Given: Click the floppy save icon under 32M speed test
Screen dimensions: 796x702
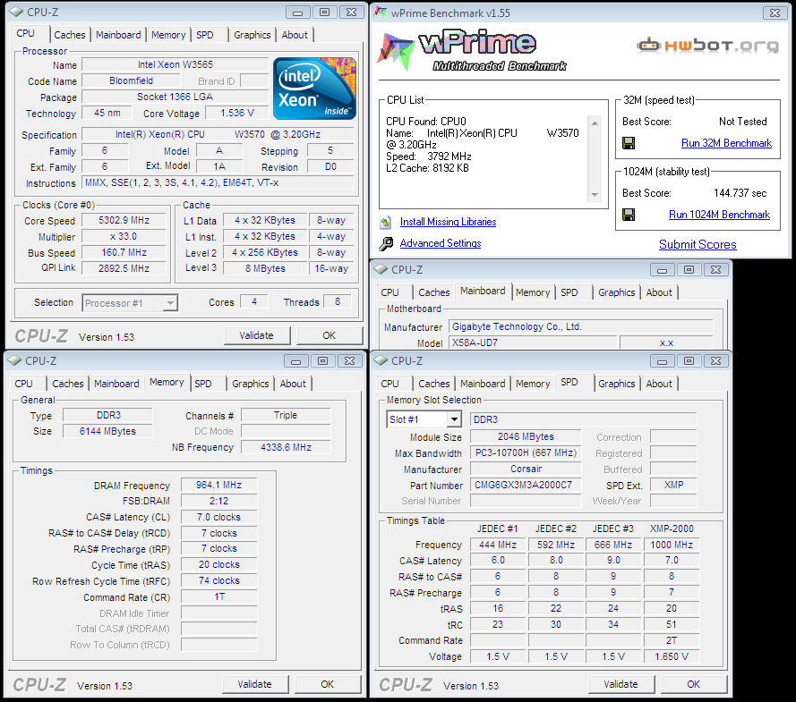Looking at the screenshot, I should 629,143.
